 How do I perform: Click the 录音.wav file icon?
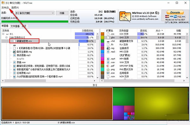pyautogui.click(x=15, y=62)
